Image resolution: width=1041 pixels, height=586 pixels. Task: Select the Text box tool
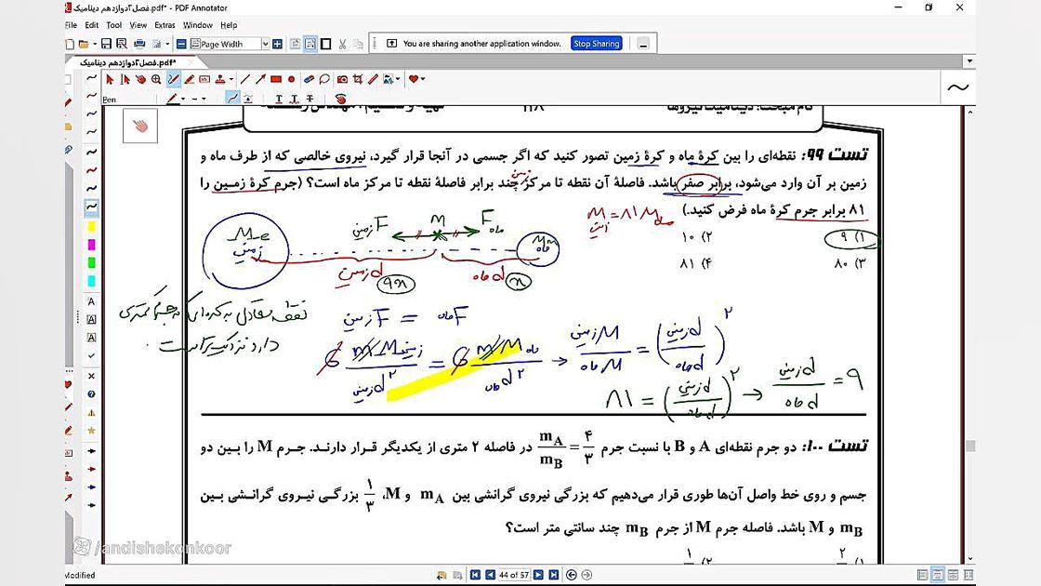[204, 80]
